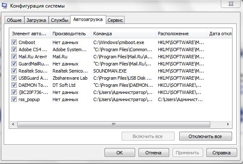Screen dimensions: 243x164
Task: Click the Дата откл column header
Action: click(x=219, y=34)
